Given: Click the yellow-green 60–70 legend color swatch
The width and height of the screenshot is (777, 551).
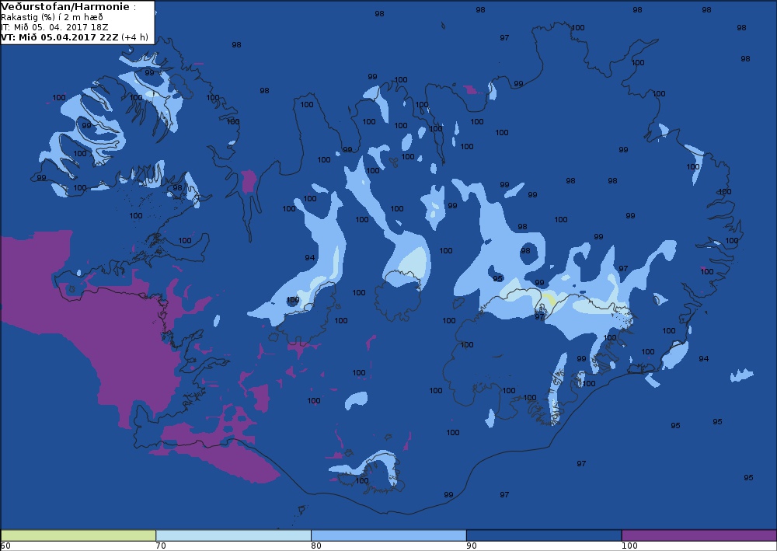Looking at the screenshot, I should (78, 535).
